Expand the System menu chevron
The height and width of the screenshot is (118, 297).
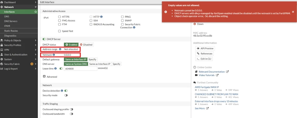(36, 59)
